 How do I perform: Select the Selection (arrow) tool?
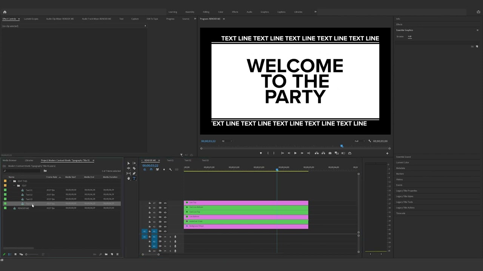pos(128,163)
